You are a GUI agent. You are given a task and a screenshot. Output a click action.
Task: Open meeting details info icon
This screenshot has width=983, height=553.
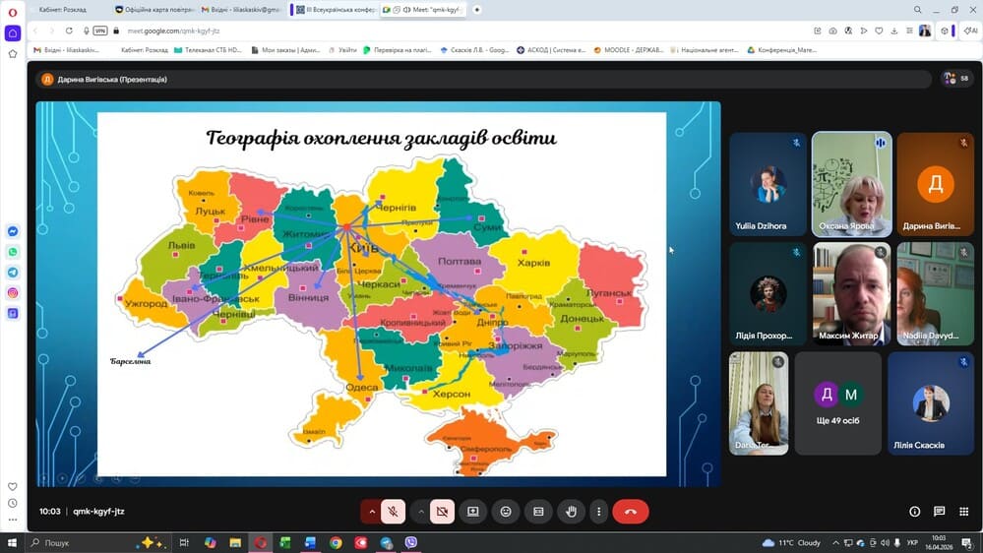[x=914, y=512]
